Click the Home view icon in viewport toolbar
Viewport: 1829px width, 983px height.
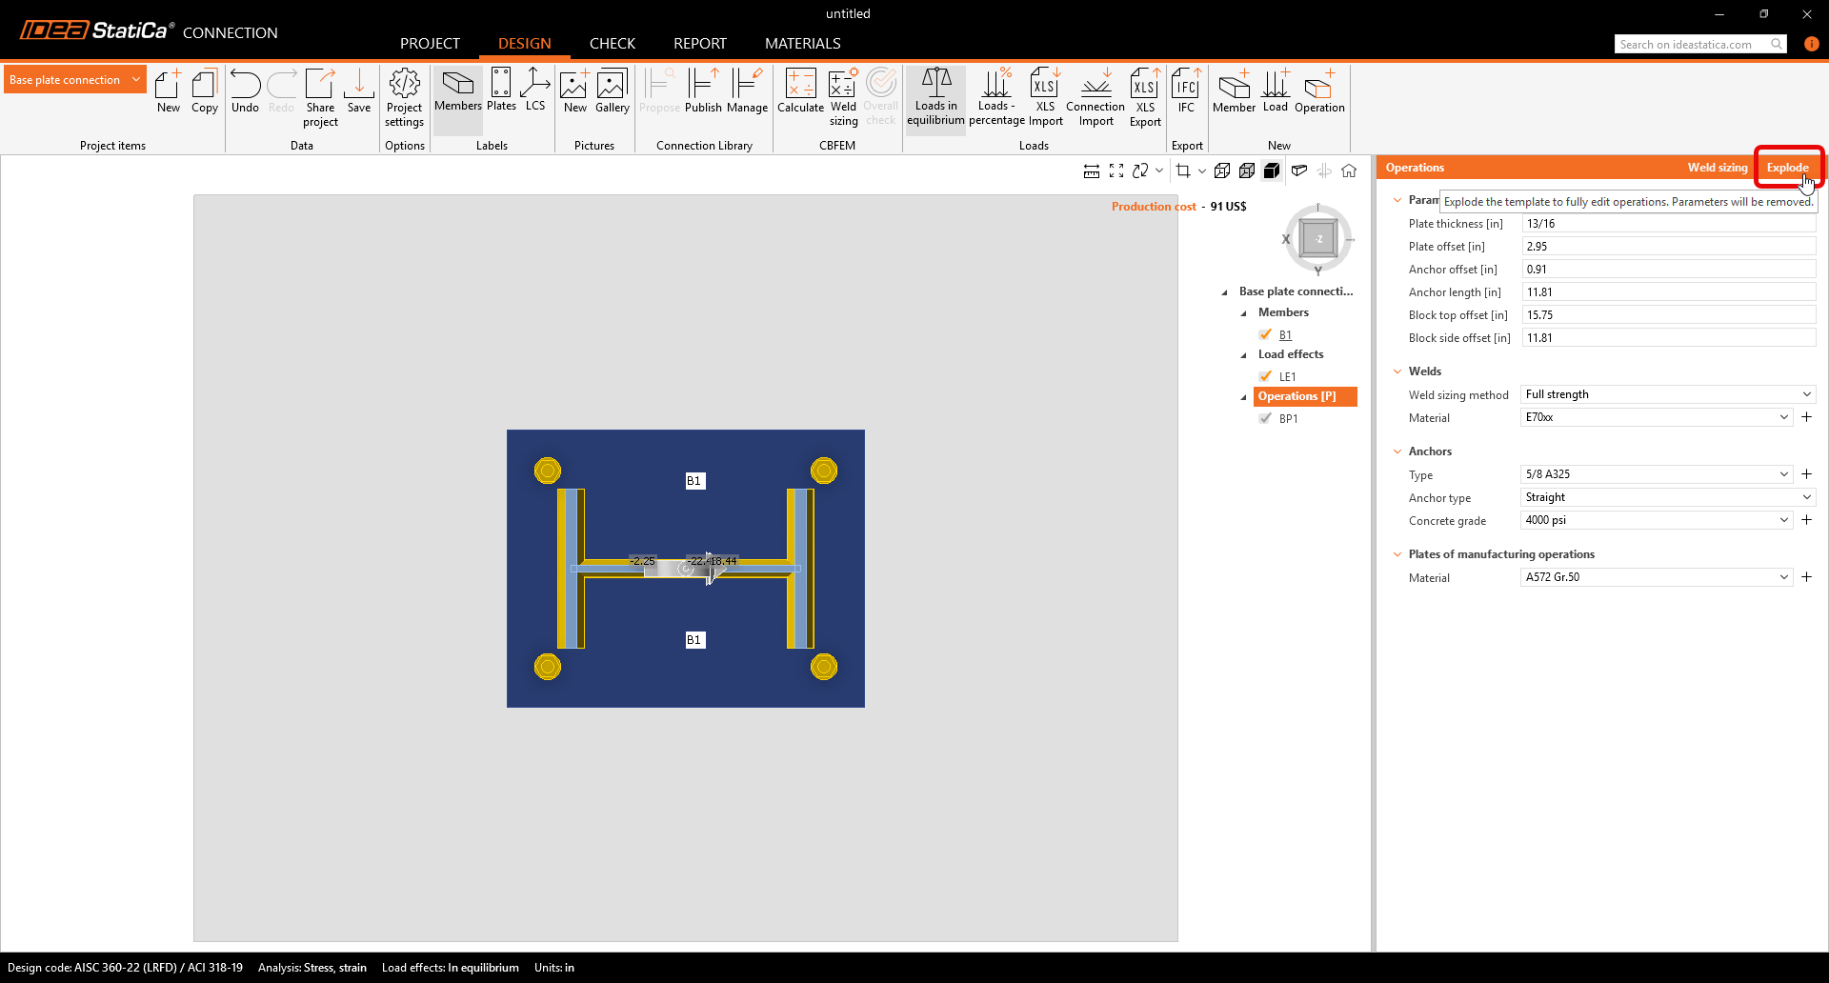[1349, 171]
